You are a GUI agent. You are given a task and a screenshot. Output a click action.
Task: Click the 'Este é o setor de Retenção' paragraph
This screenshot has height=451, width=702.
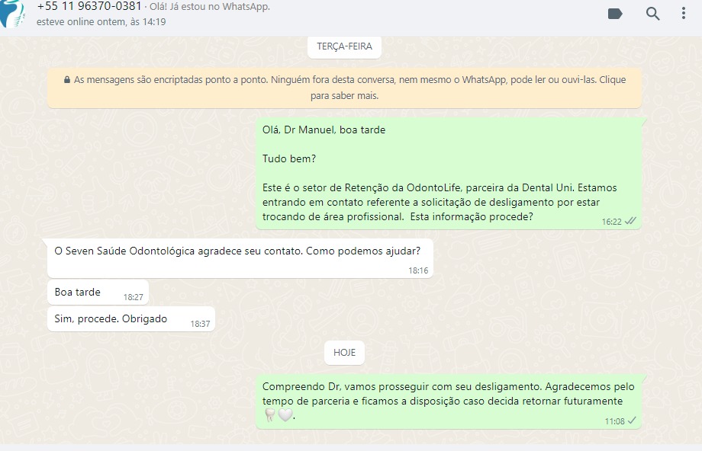pos(440,202)
